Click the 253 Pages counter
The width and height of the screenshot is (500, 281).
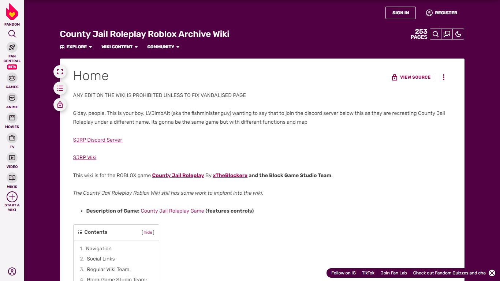[x=419, y=34]
